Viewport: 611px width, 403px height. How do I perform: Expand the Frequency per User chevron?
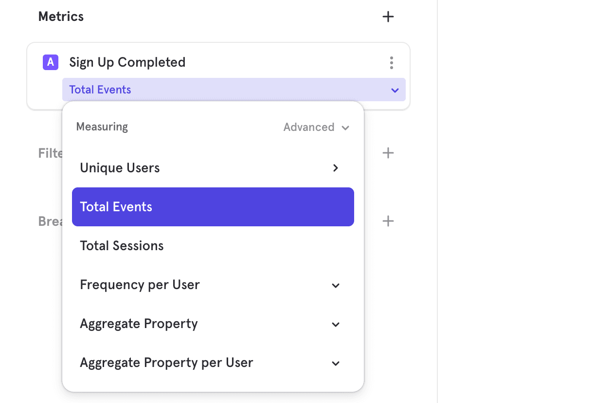(335, 285)
